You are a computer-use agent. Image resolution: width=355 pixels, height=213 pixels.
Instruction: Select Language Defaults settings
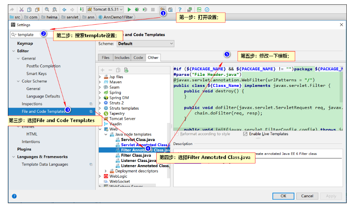point(43,96)
